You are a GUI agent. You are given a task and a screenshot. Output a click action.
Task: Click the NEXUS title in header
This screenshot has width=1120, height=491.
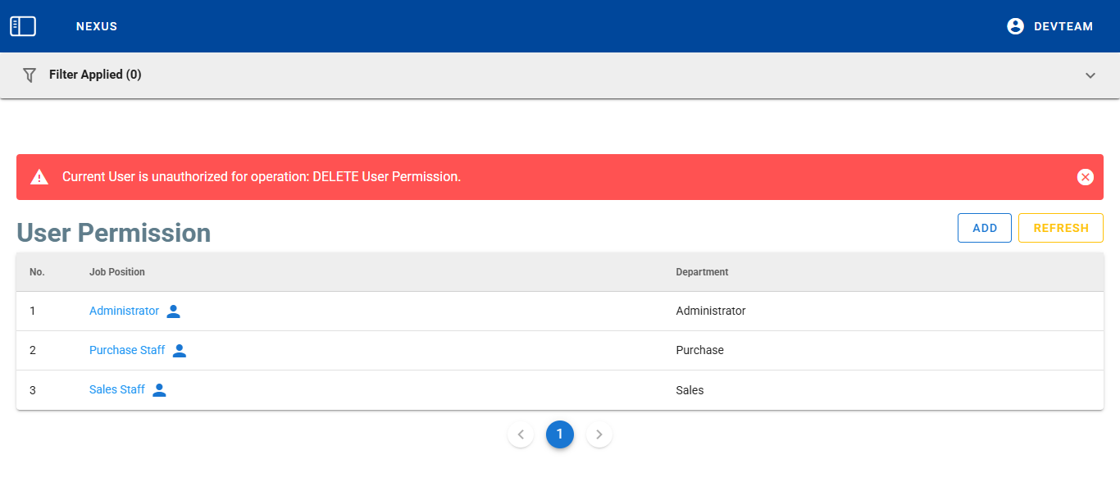[x=97, y=26]
